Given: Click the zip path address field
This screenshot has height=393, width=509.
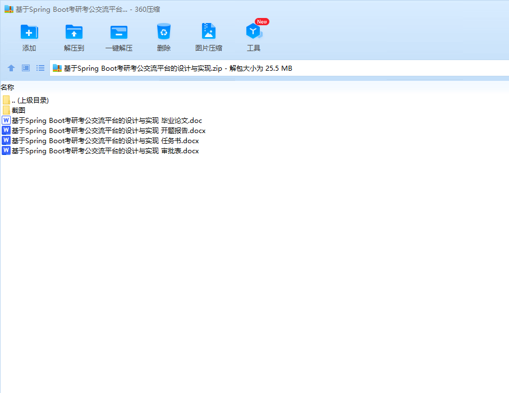Looking at the screenshot, I should point(279,68).
